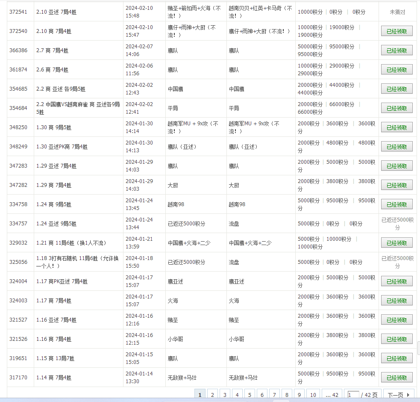
Task: Go to page 2 in pagination
Action: [212, 395]
